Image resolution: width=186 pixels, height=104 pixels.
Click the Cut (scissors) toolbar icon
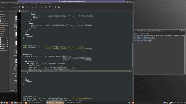point(42,7)
